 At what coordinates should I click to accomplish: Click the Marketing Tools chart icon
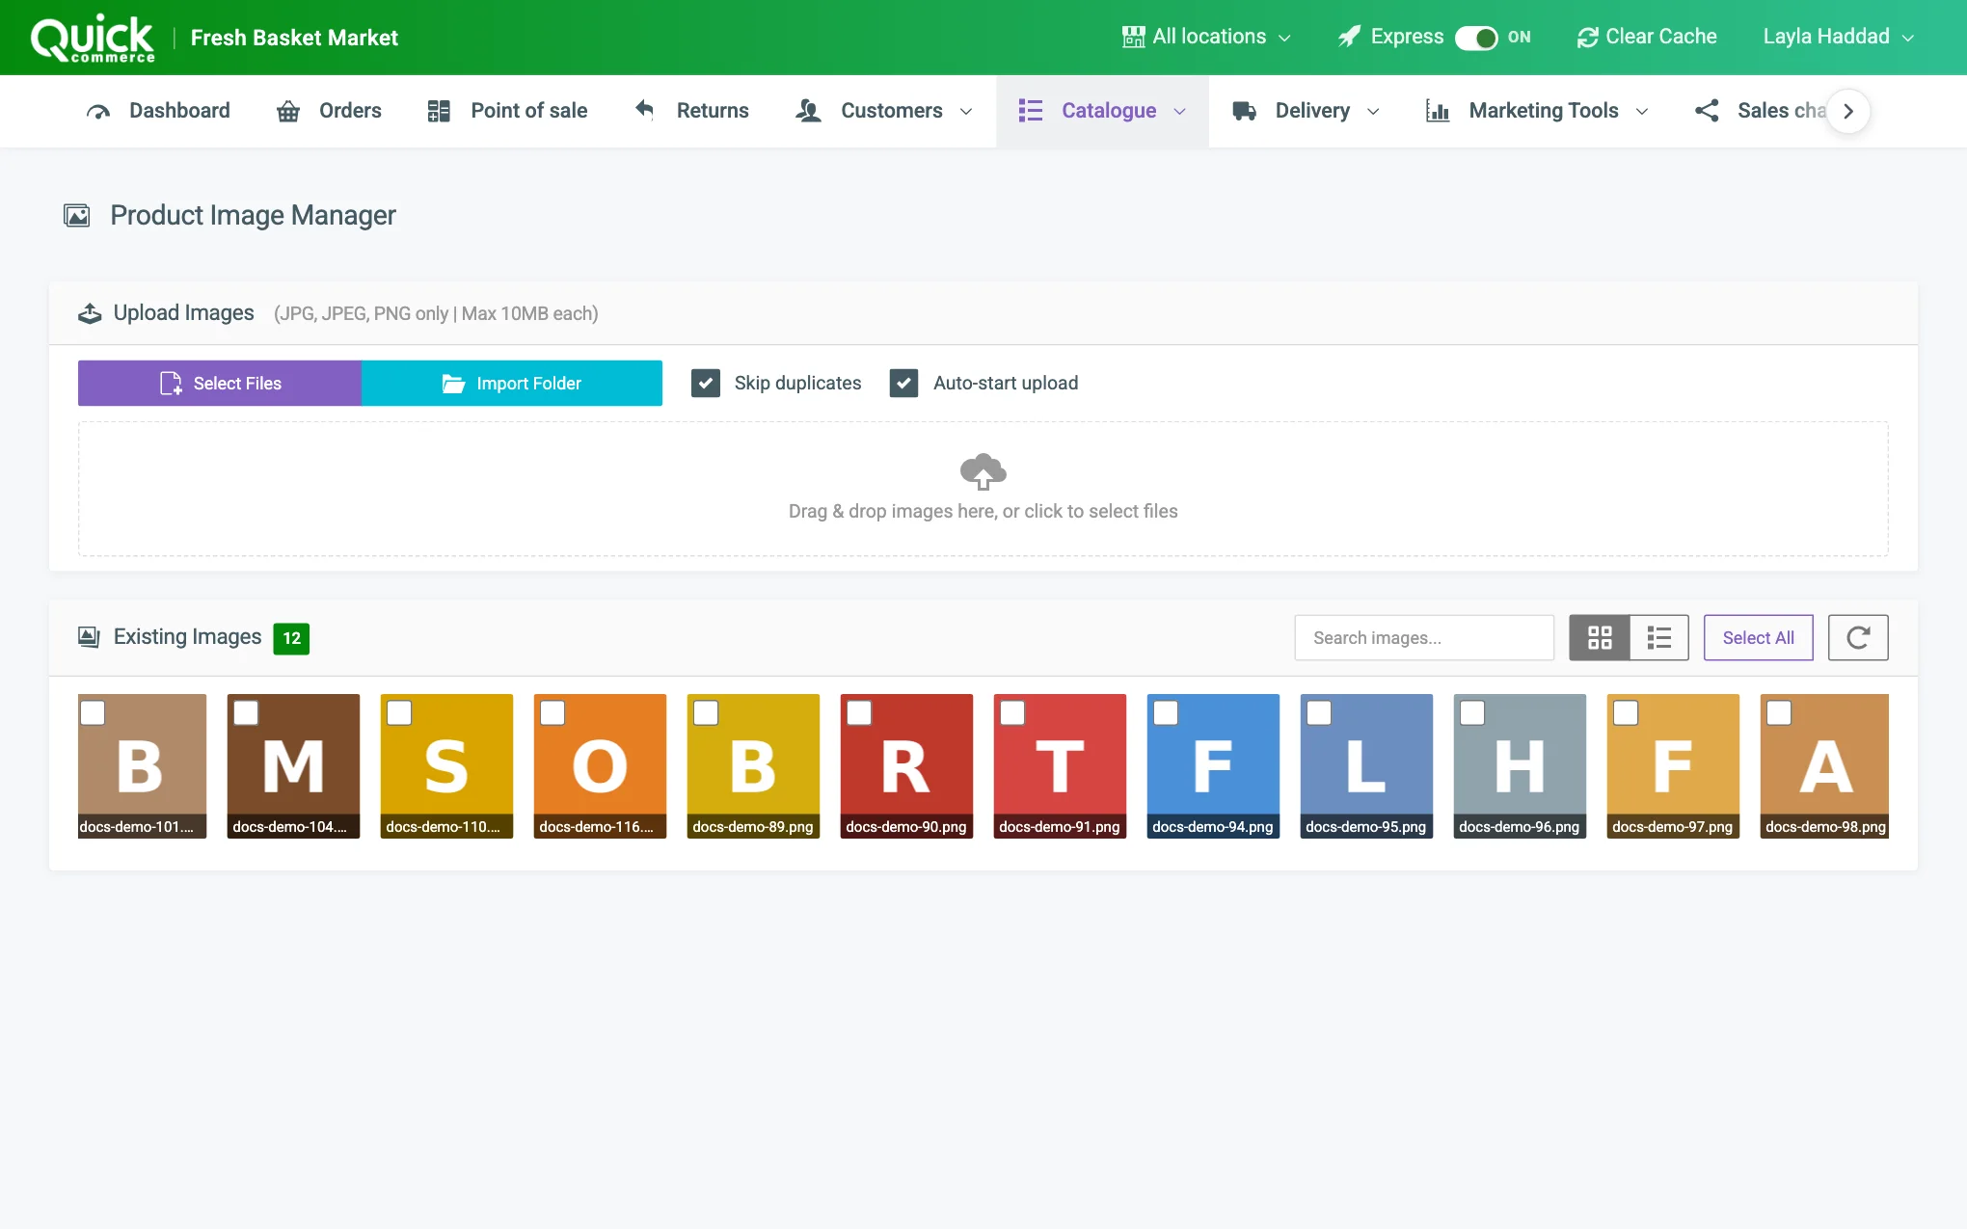tap(1438, 111)
